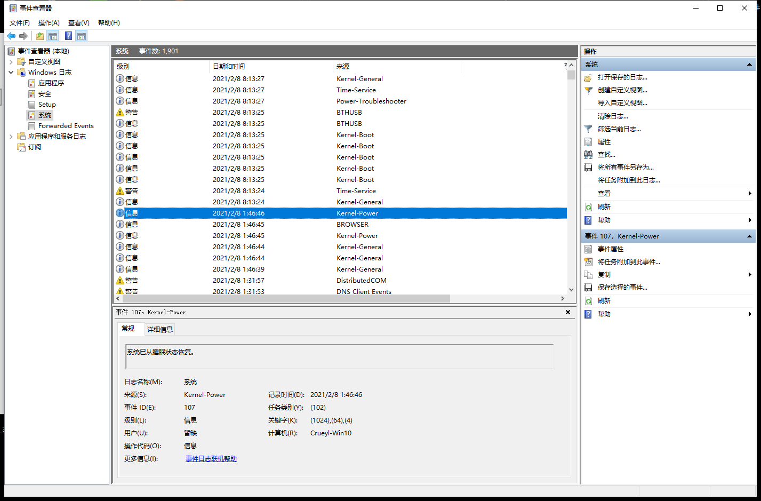Open help from the toolbar question-mark icon

[x=68, y=36]
